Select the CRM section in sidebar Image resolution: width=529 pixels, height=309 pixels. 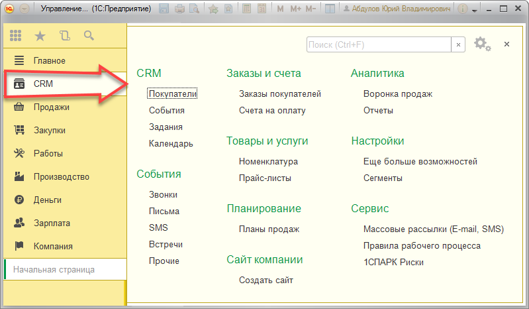point(65,84)
